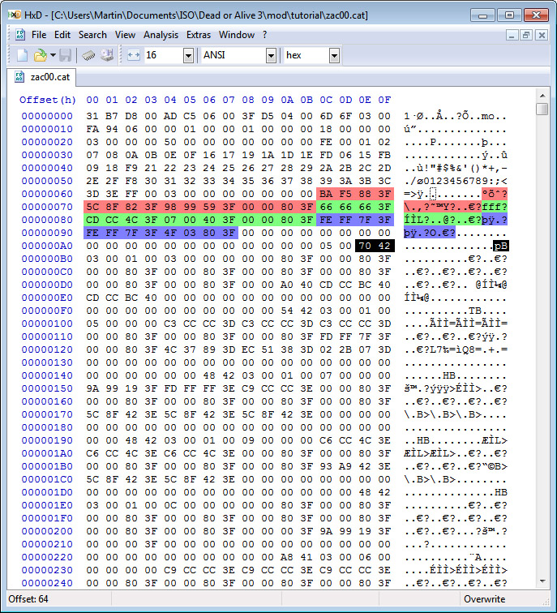This screenshot has height=613, width=557.
Task: Click green highlighted byte CD in row 00000080
Action: tap(92, 220)
